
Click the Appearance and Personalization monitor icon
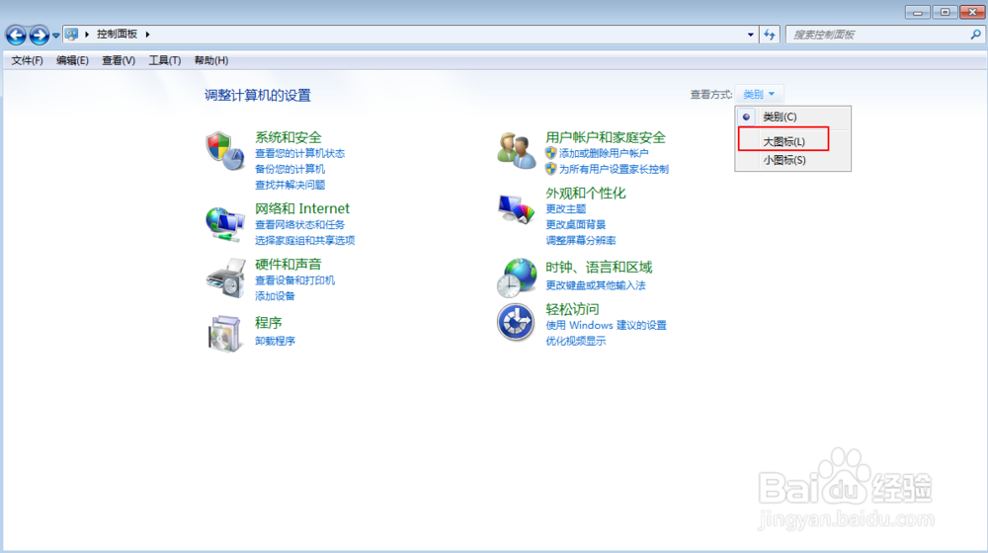(x=516, y=208)
